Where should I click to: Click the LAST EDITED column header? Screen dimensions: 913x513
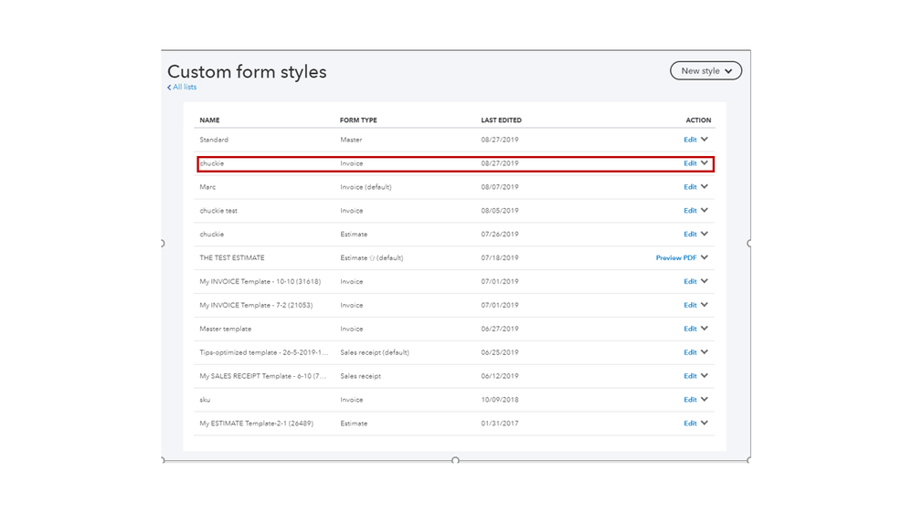[501, 120]
